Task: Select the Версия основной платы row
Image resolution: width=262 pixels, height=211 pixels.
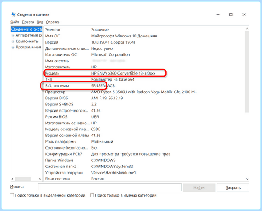Action: (x=145, y=135)
